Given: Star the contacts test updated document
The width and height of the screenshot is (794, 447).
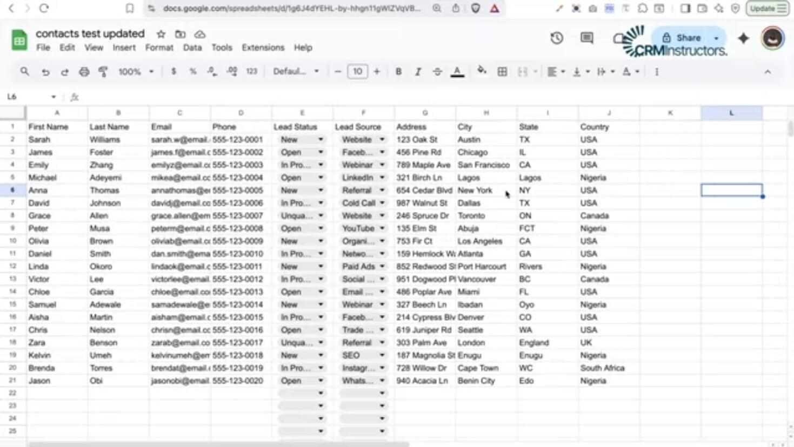Looking at the screenshot, I should (x=161, y=34).
